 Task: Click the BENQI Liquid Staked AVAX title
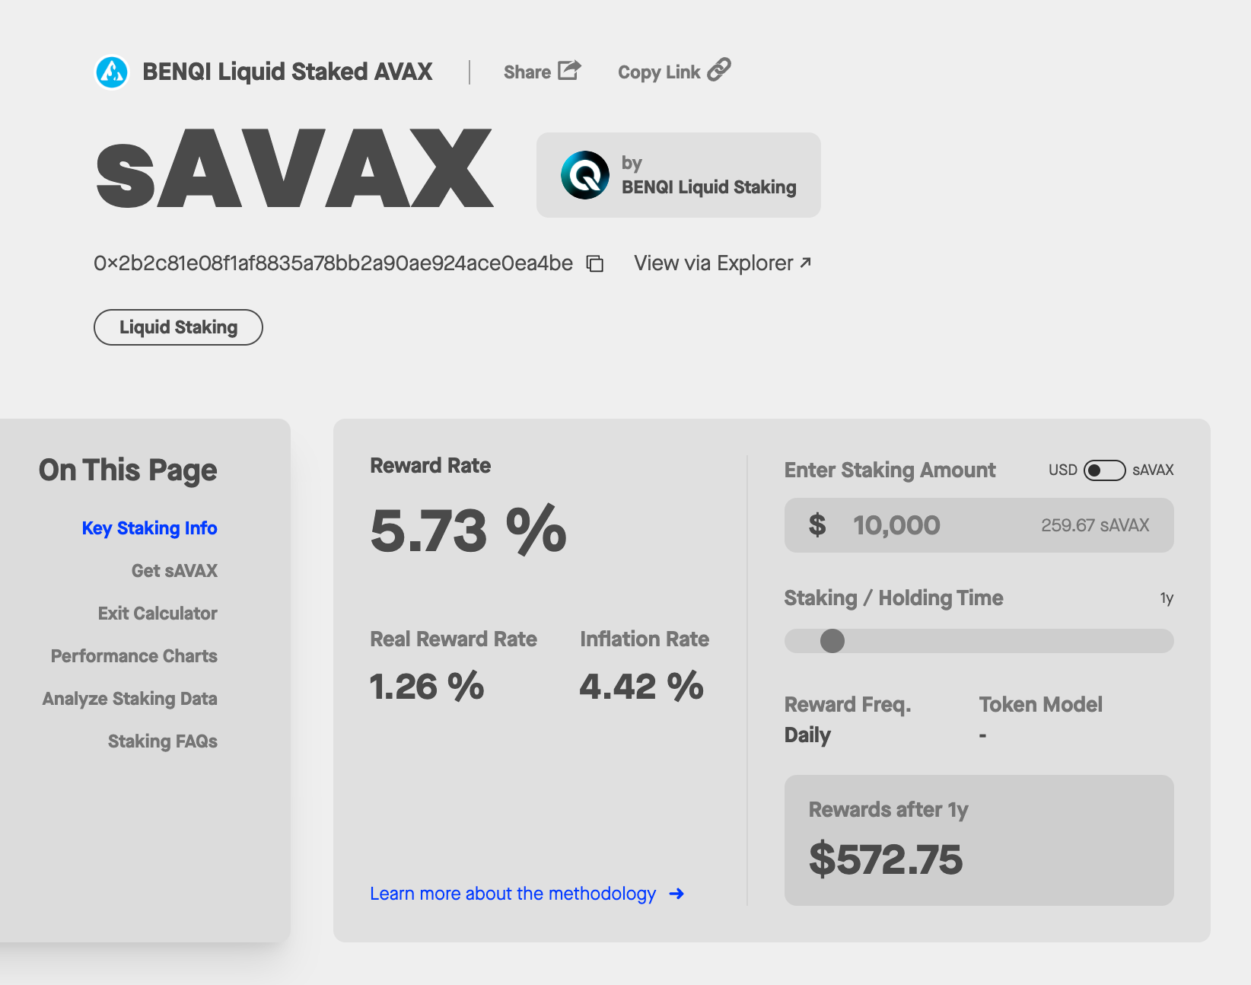288,72
